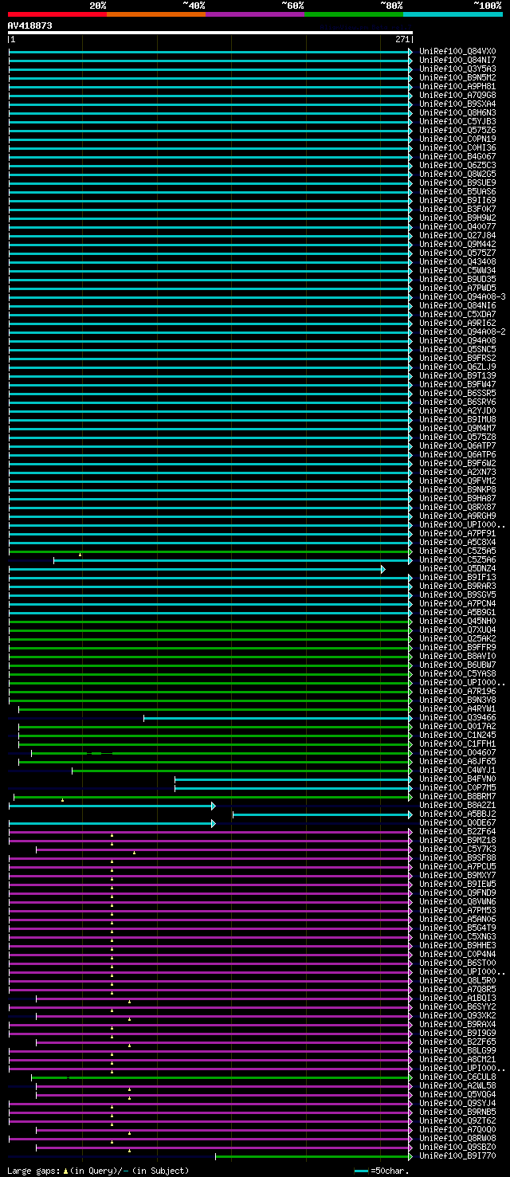This screenshot has height=1177, width=510.
Task: Select hit label UniRef100_C0P7M5
Action: coord(457,787)
